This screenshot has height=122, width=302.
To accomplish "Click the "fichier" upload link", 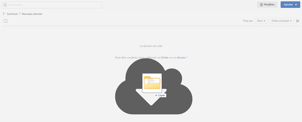I will pos(165,58).
